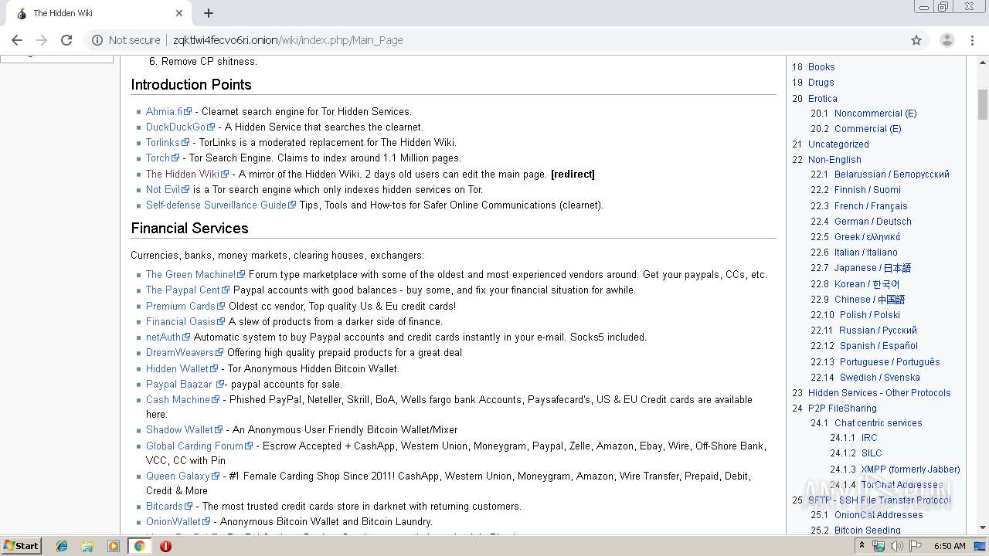Viewport: 989px width, 556px height.
Task: Open File Explorer folder in taskbar
Action: (x=88, y=546)
